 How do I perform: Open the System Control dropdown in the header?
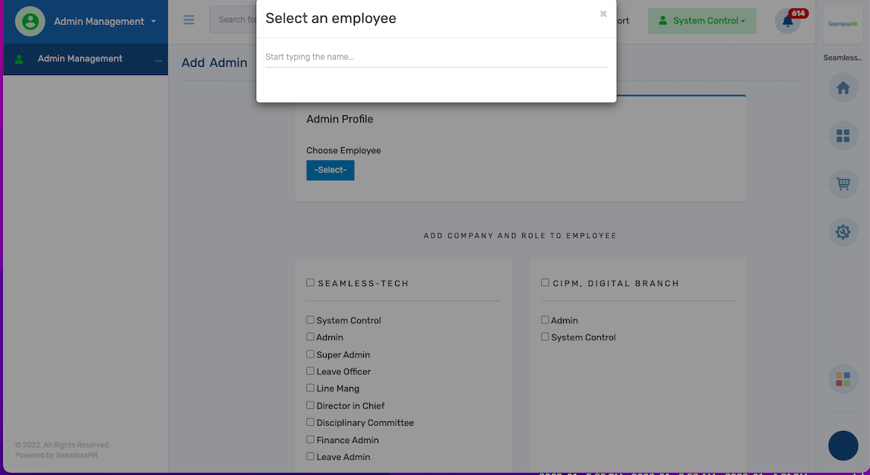[701, 20]
